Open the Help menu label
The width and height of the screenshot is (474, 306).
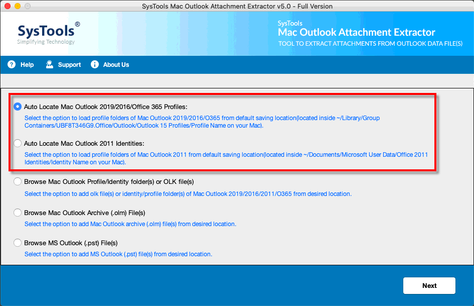[x=27, y=64]
